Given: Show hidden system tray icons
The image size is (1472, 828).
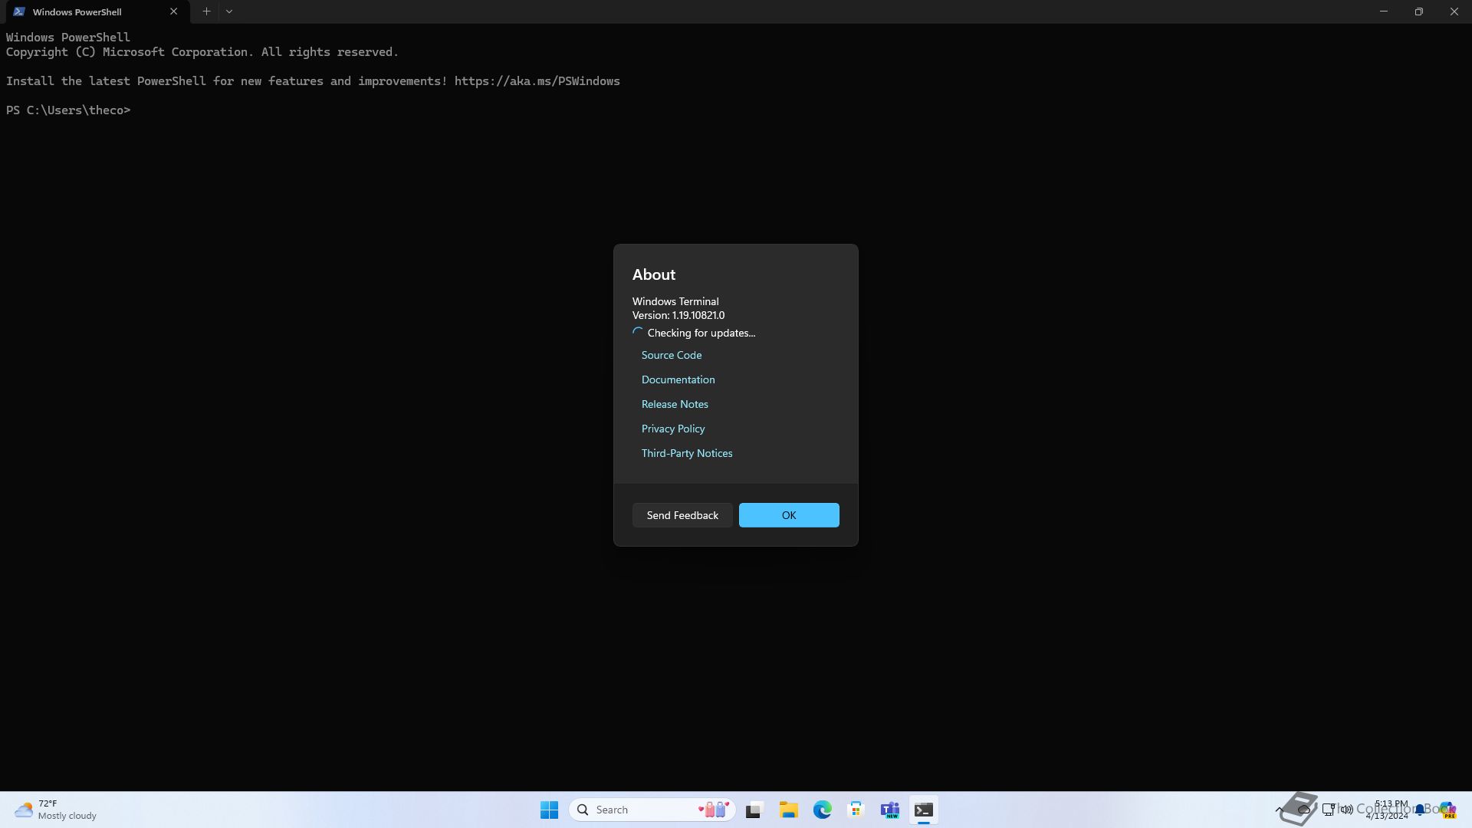Looking at the screenshot, I should 1279,810.
